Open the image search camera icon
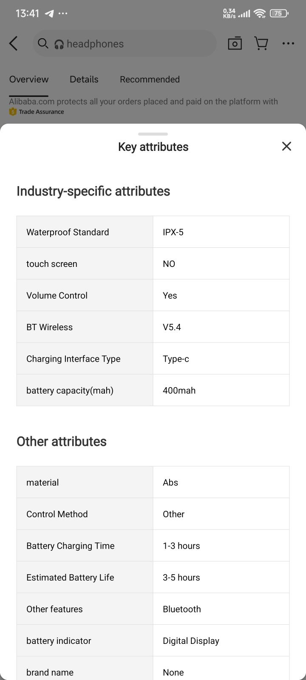 (235, 43)
